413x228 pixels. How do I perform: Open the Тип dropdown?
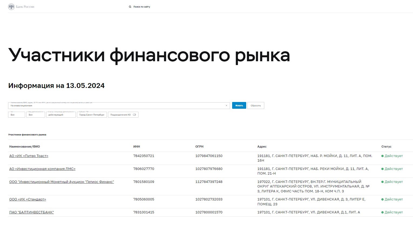click(16, 115)
